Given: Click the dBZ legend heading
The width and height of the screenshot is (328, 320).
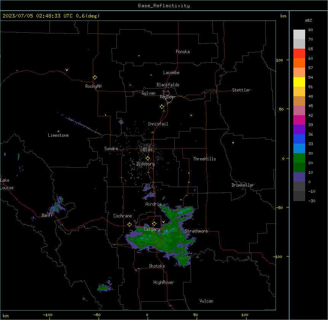Looking at the screenshot, I should 308,20.
